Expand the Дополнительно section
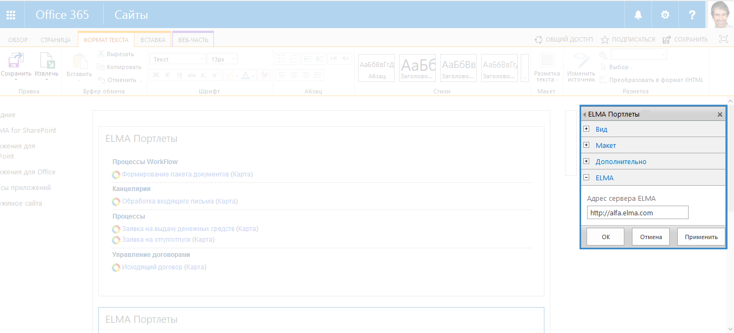Screen dimensions: 734x333 [587, 161]
